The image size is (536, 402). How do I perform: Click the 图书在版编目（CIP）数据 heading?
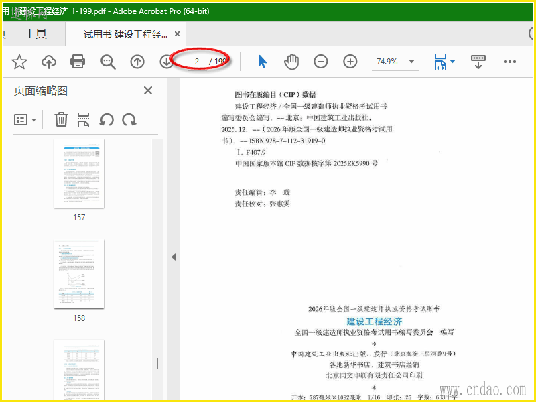coord(275,94)
